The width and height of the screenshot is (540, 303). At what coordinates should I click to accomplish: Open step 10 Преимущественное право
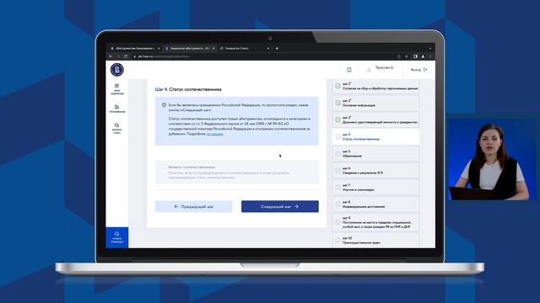point(375,240)
